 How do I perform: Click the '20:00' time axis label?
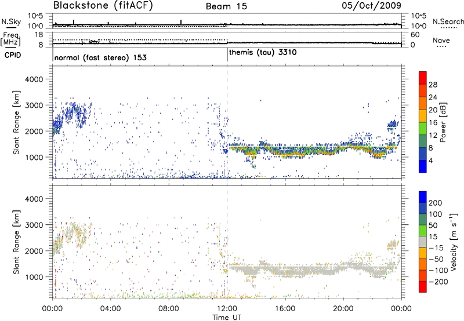pos(343,309)
